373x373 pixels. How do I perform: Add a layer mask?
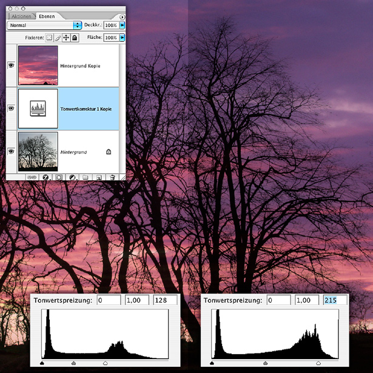point(59,177)
